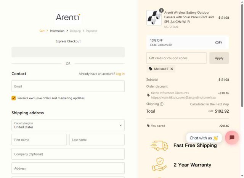The image size is (244, 178).
Task: Click the total amount $102.92
Action: (222, 111)
